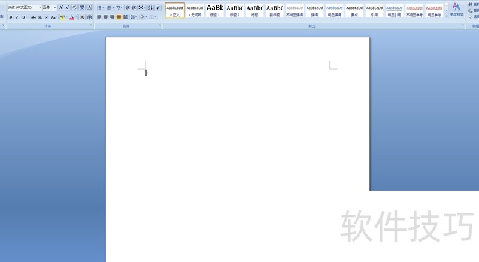Click the Increase Indent icon
This screenshot has width=479, height=262.
click(134, 7)
